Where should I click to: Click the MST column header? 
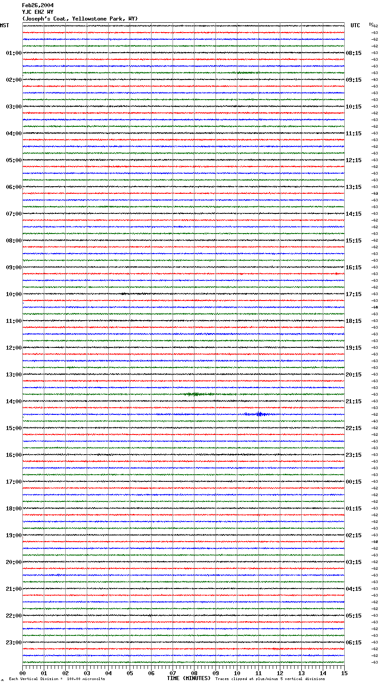4,25
